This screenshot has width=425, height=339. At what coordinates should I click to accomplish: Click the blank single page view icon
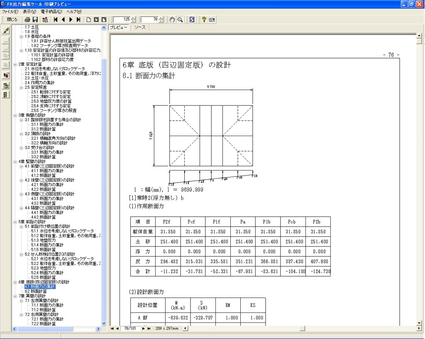coord(89,20)
